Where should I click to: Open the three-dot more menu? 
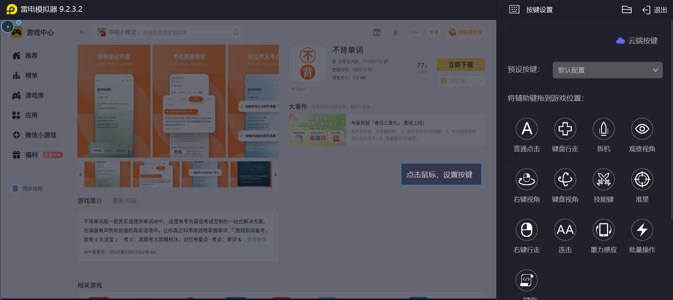tap(415, 32)
